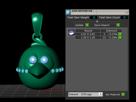
Task: Collapse the panel with the round up-arrow
Action: (x=97, y=21)
